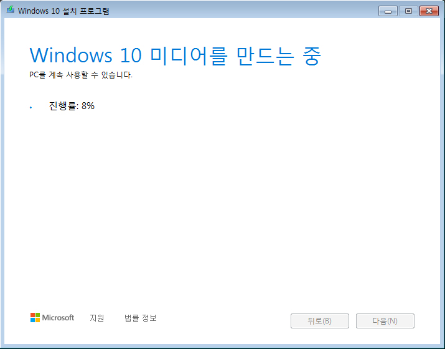Open the 지원 support link
This screenshot has width=445, height=349.
click(x=96, y=318)
